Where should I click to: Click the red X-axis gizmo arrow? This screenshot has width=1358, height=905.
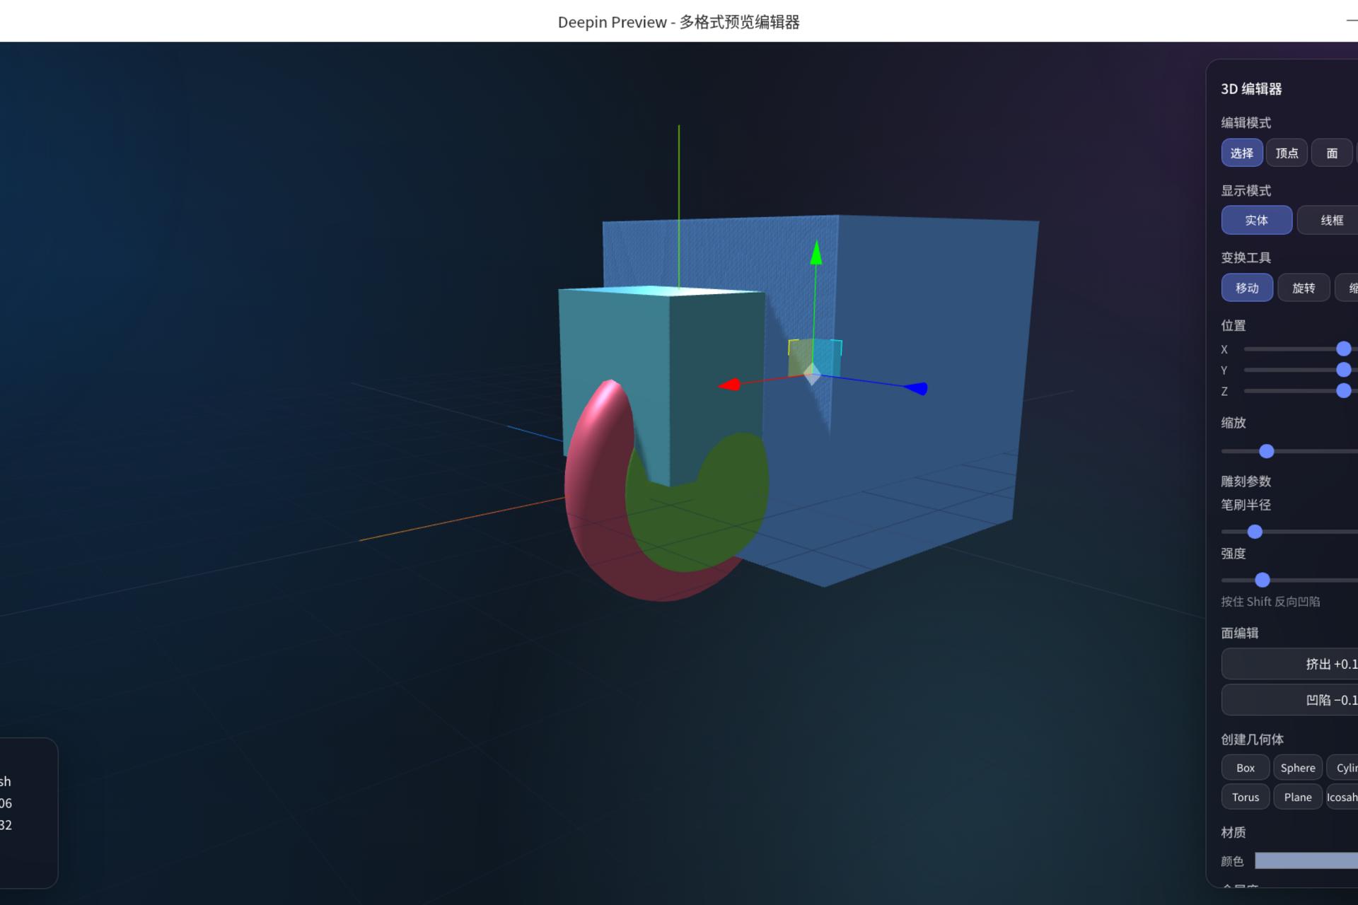(729, 385)
